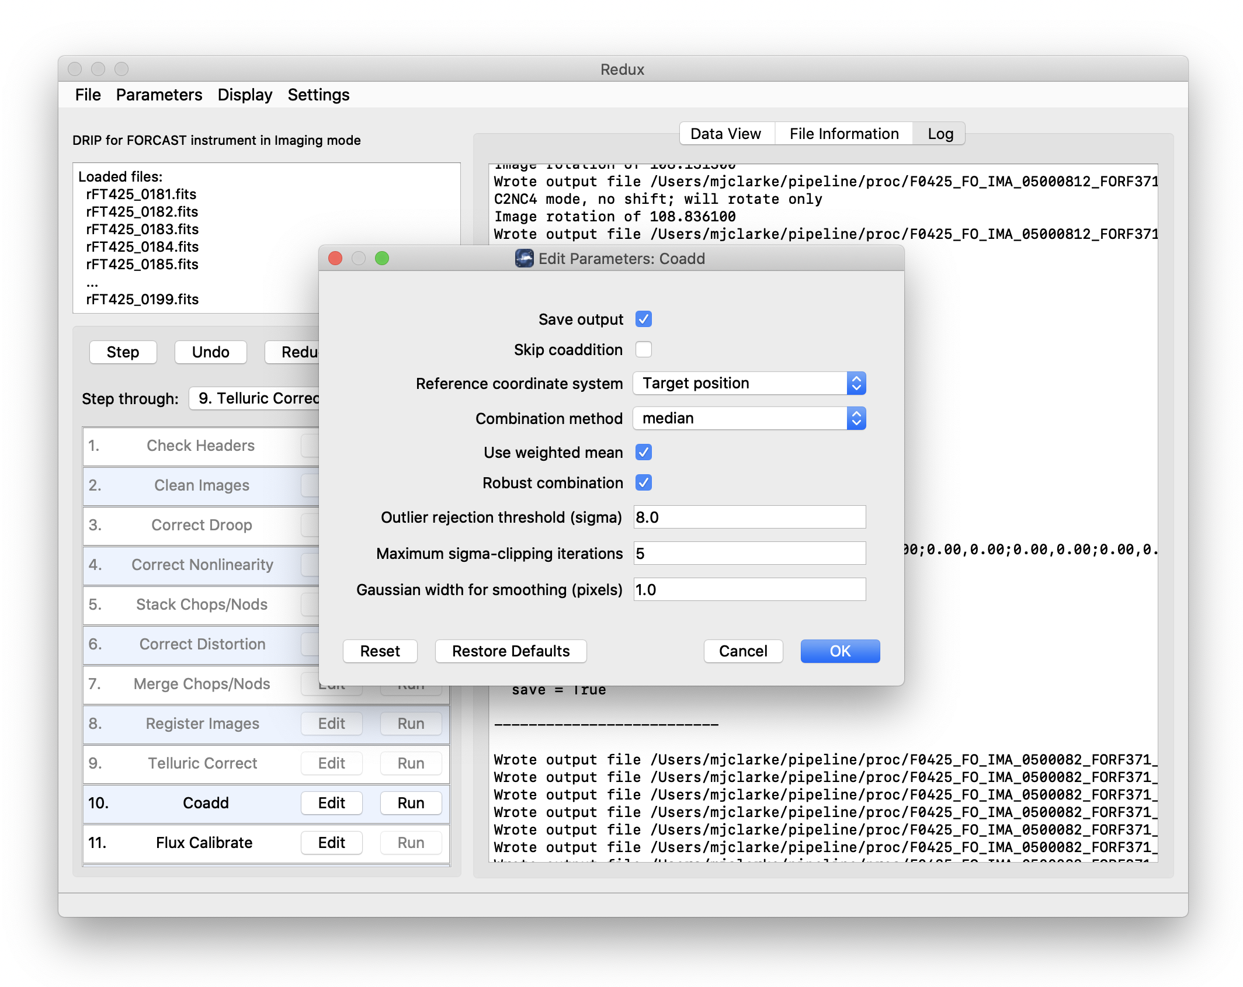
Task: Run the Register Images step
Action: click(411, 723)
